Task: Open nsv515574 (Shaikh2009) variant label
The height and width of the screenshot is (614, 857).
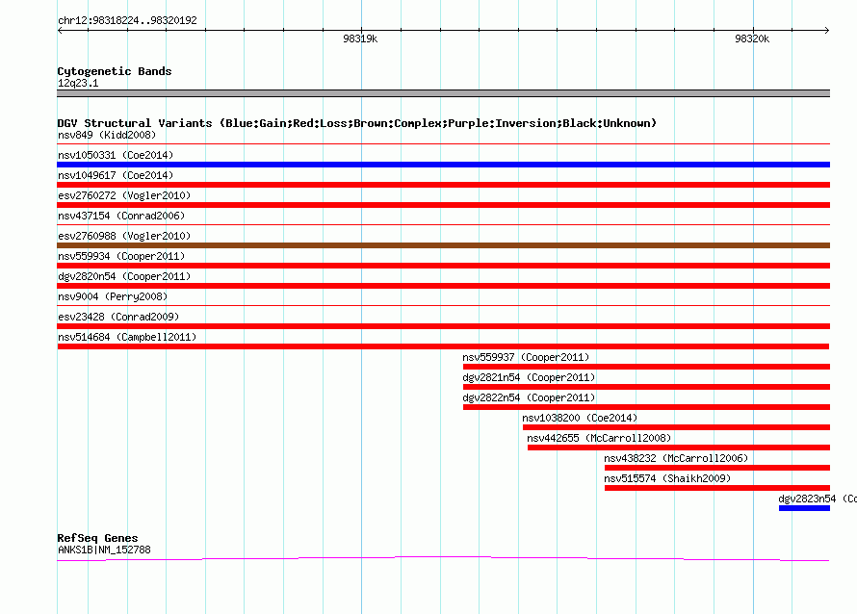Action: (667, 478)
